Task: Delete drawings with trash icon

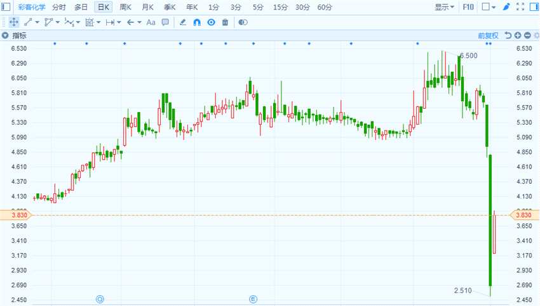Action: click(x=226, y=22)
